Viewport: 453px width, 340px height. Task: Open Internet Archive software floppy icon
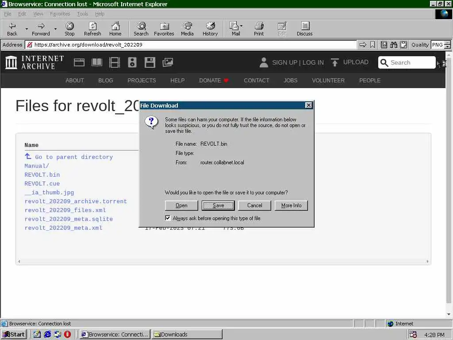pyautogui.click(x=150, y=62)
